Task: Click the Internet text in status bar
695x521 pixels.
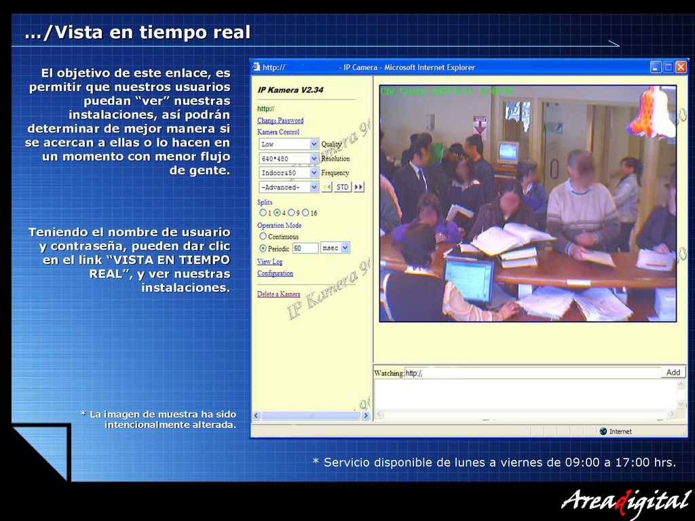Action: 620,431
